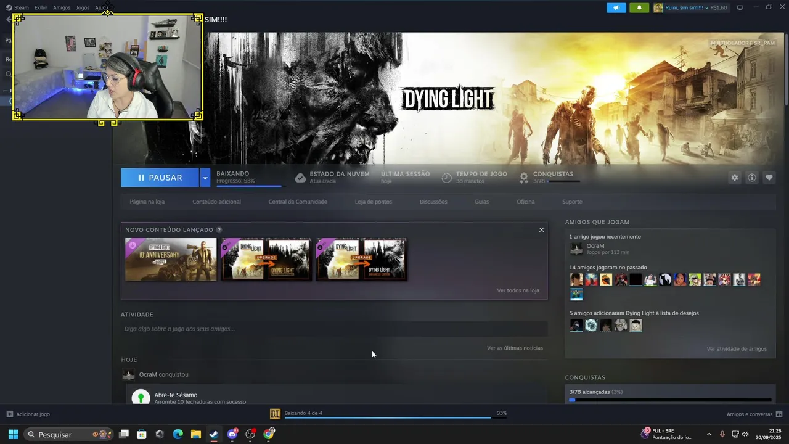Open the Microsoft Store taskbar icon

(141, 434)
